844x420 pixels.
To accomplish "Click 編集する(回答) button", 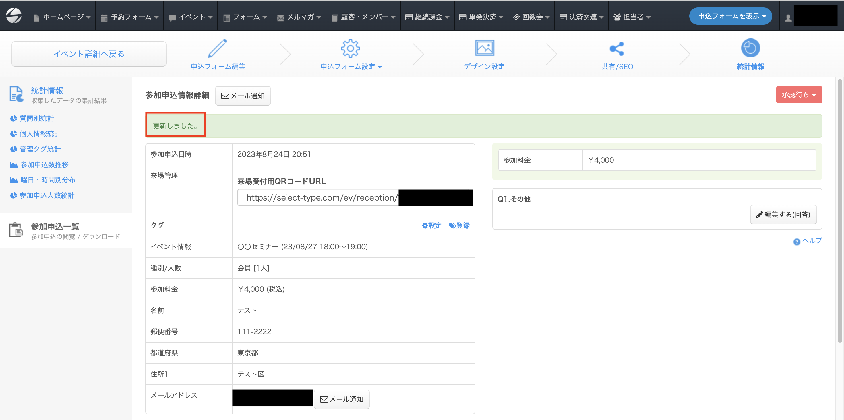I will (x=783, y=214).
